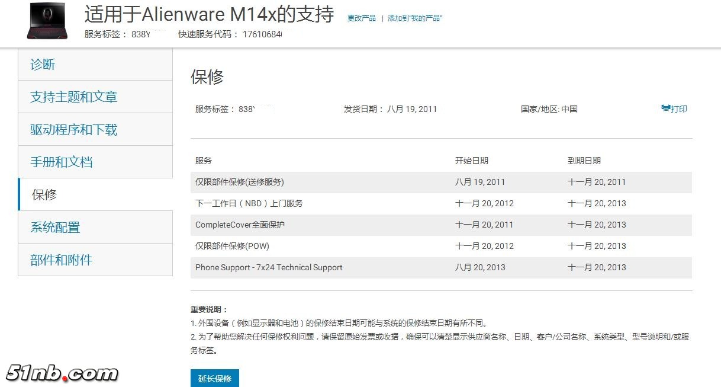Click the header 服务标签 838Y text
721x387 pixels.
click(117, 34)
